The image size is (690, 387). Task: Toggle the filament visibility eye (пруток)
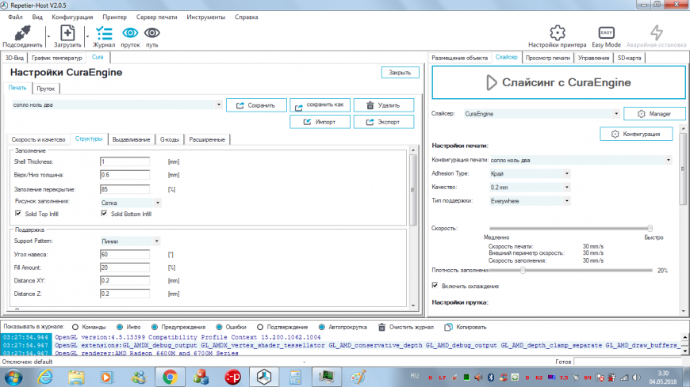click(x=130, y=33)
